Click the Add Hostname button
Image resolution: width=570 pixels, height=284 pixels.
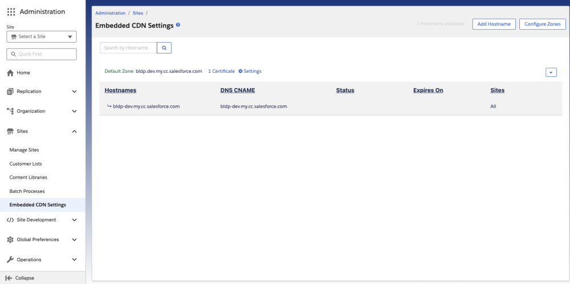494,24
